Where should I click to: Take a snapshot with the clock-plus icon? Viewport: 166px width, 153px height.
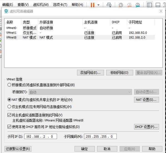click(x=121, y=5)
